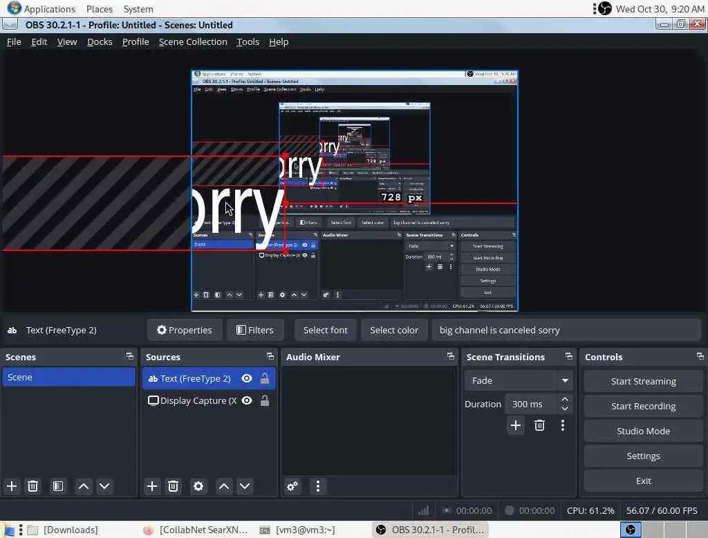The image size is (708, 538).
Task: Remove selected scene with trash icon
Action: [x=33, y=487]
